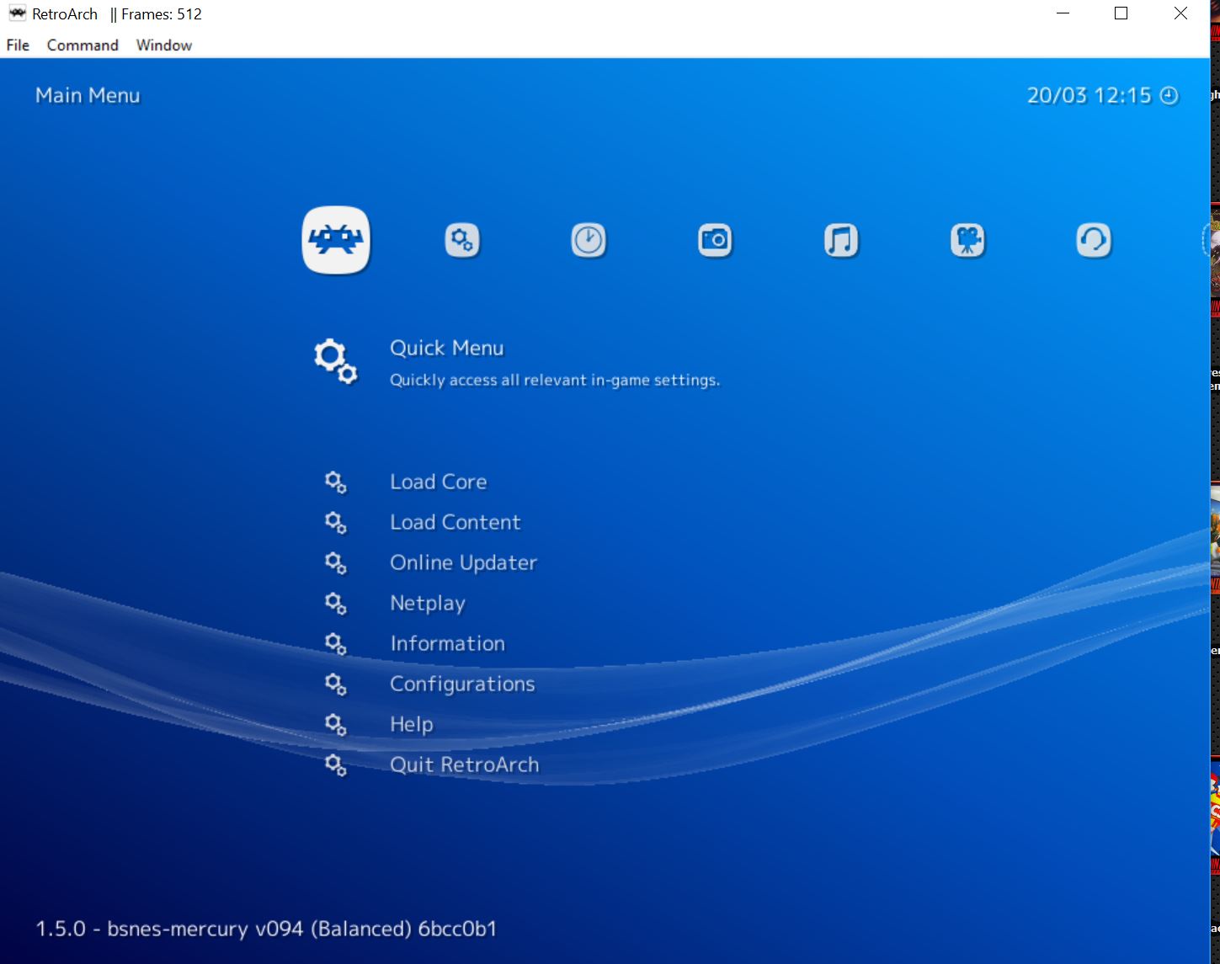Click the gear icon beside Load Content
Image resolution: width=1220 pixels, height=964 pixels.
(x=336, y=523)
